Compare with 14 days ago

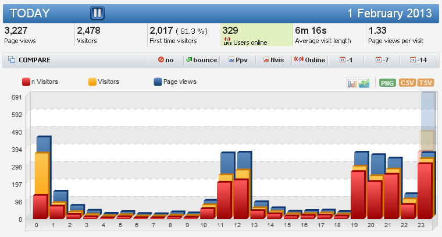(418, 60)
